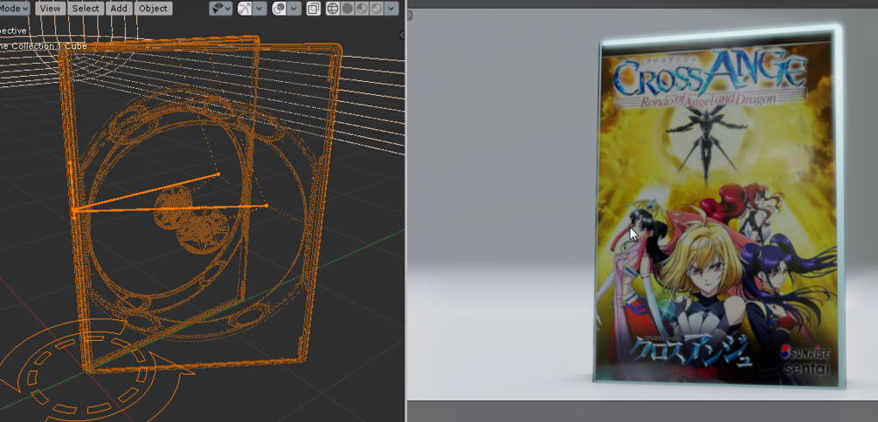Screen dimensions: 878x422
Task: Open the Select menu
Action: pyautogui.click(x=86, y=9)
